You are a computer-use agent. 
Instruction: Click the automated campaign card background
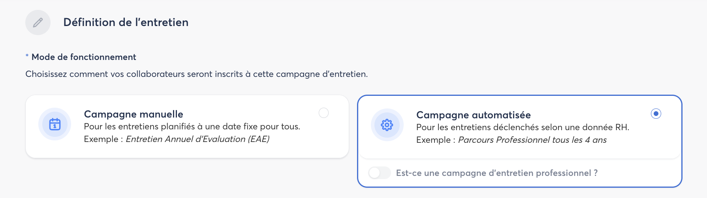(x=520, y=150)
